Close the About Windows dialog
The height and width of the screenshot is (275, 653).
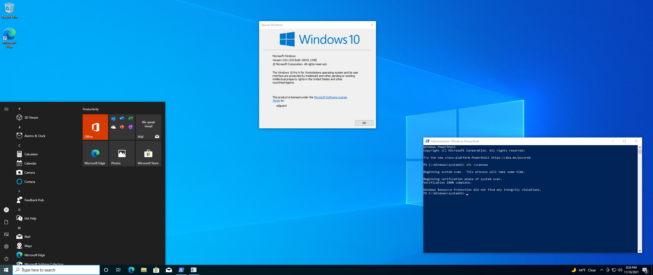(372, 25)
